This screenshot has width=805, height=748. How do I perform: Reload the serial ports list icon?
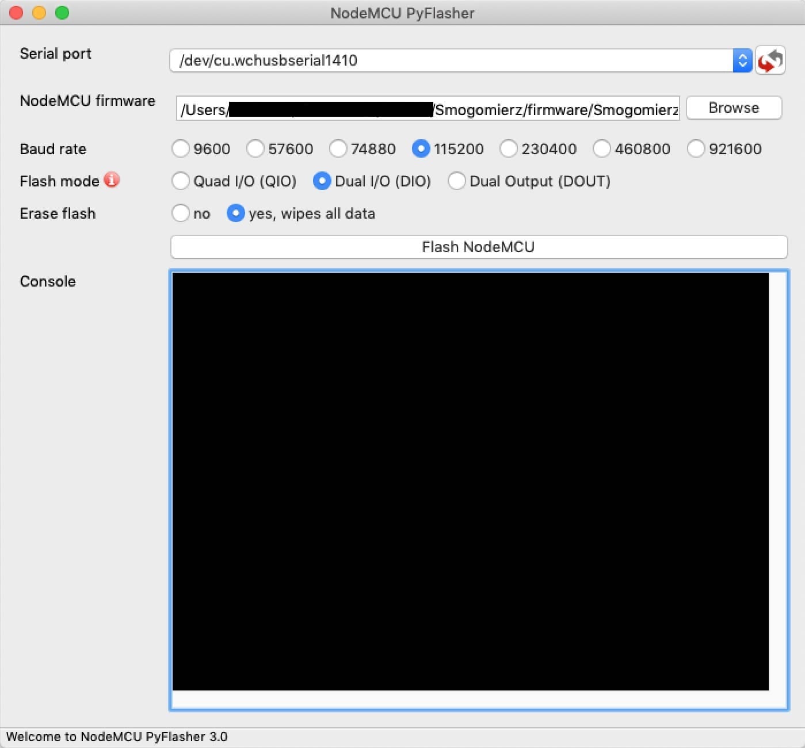(770, 60)
